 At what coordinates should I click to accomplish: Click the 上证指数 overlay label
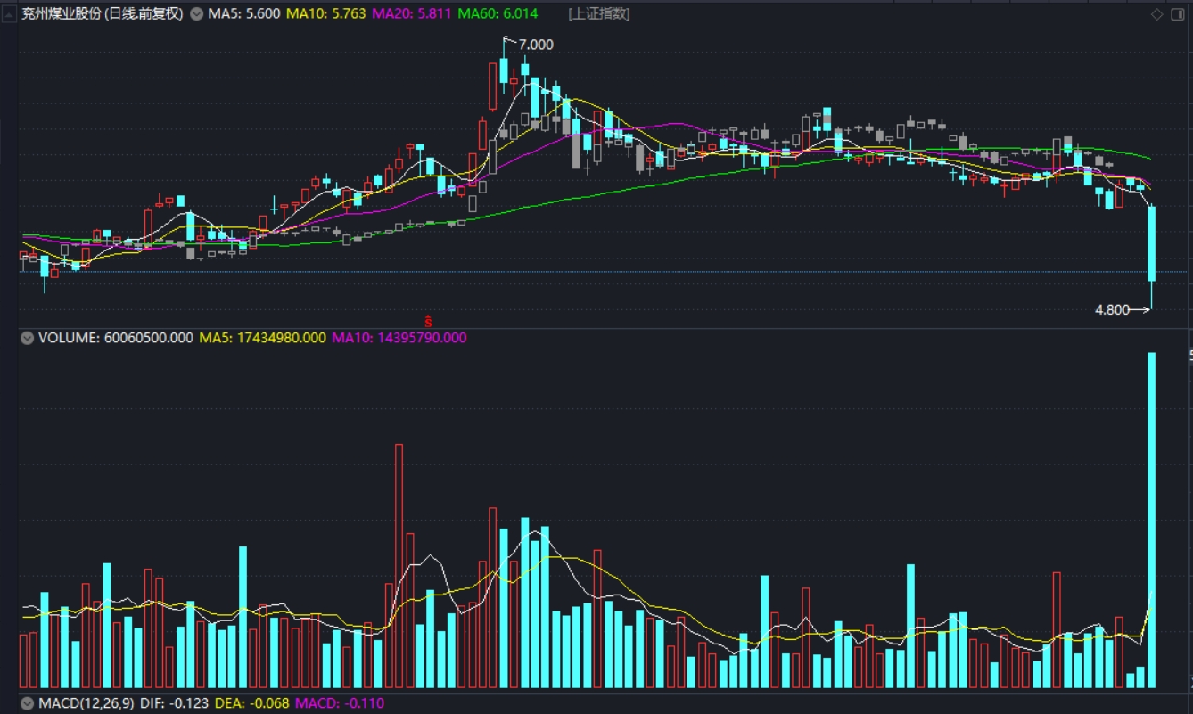pos(598,14)
